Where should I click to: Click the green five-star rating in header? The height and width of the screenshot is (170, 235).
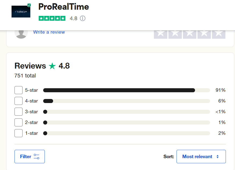pos(52,18)
